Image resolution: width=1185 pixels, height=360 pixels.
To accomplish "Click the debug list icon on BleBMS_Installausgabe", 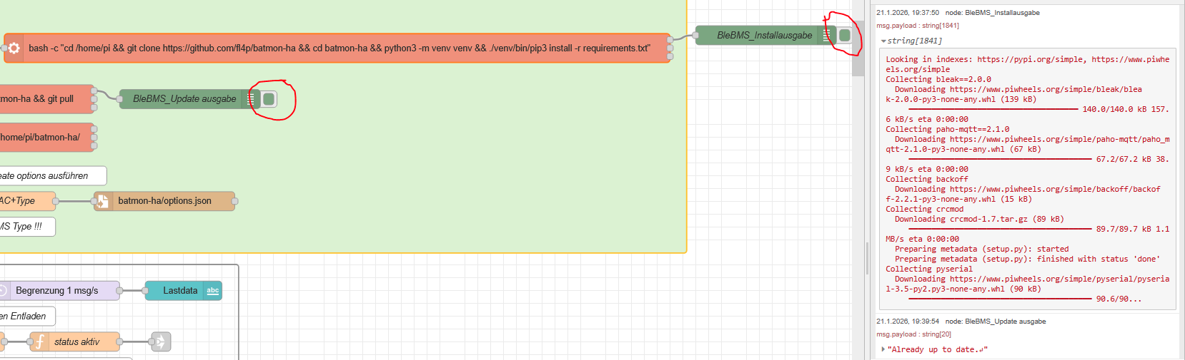I will click(x=826, y=36).
